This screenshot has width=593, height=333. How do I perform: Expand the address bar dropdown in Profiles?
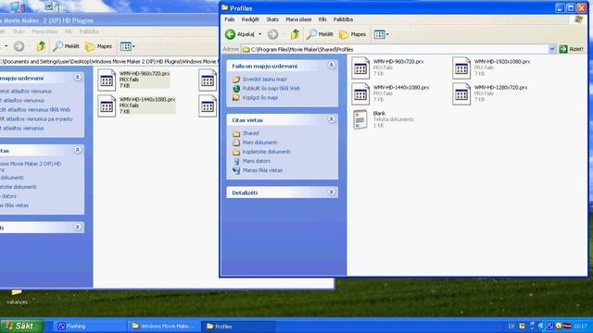(x=552, y=49)
